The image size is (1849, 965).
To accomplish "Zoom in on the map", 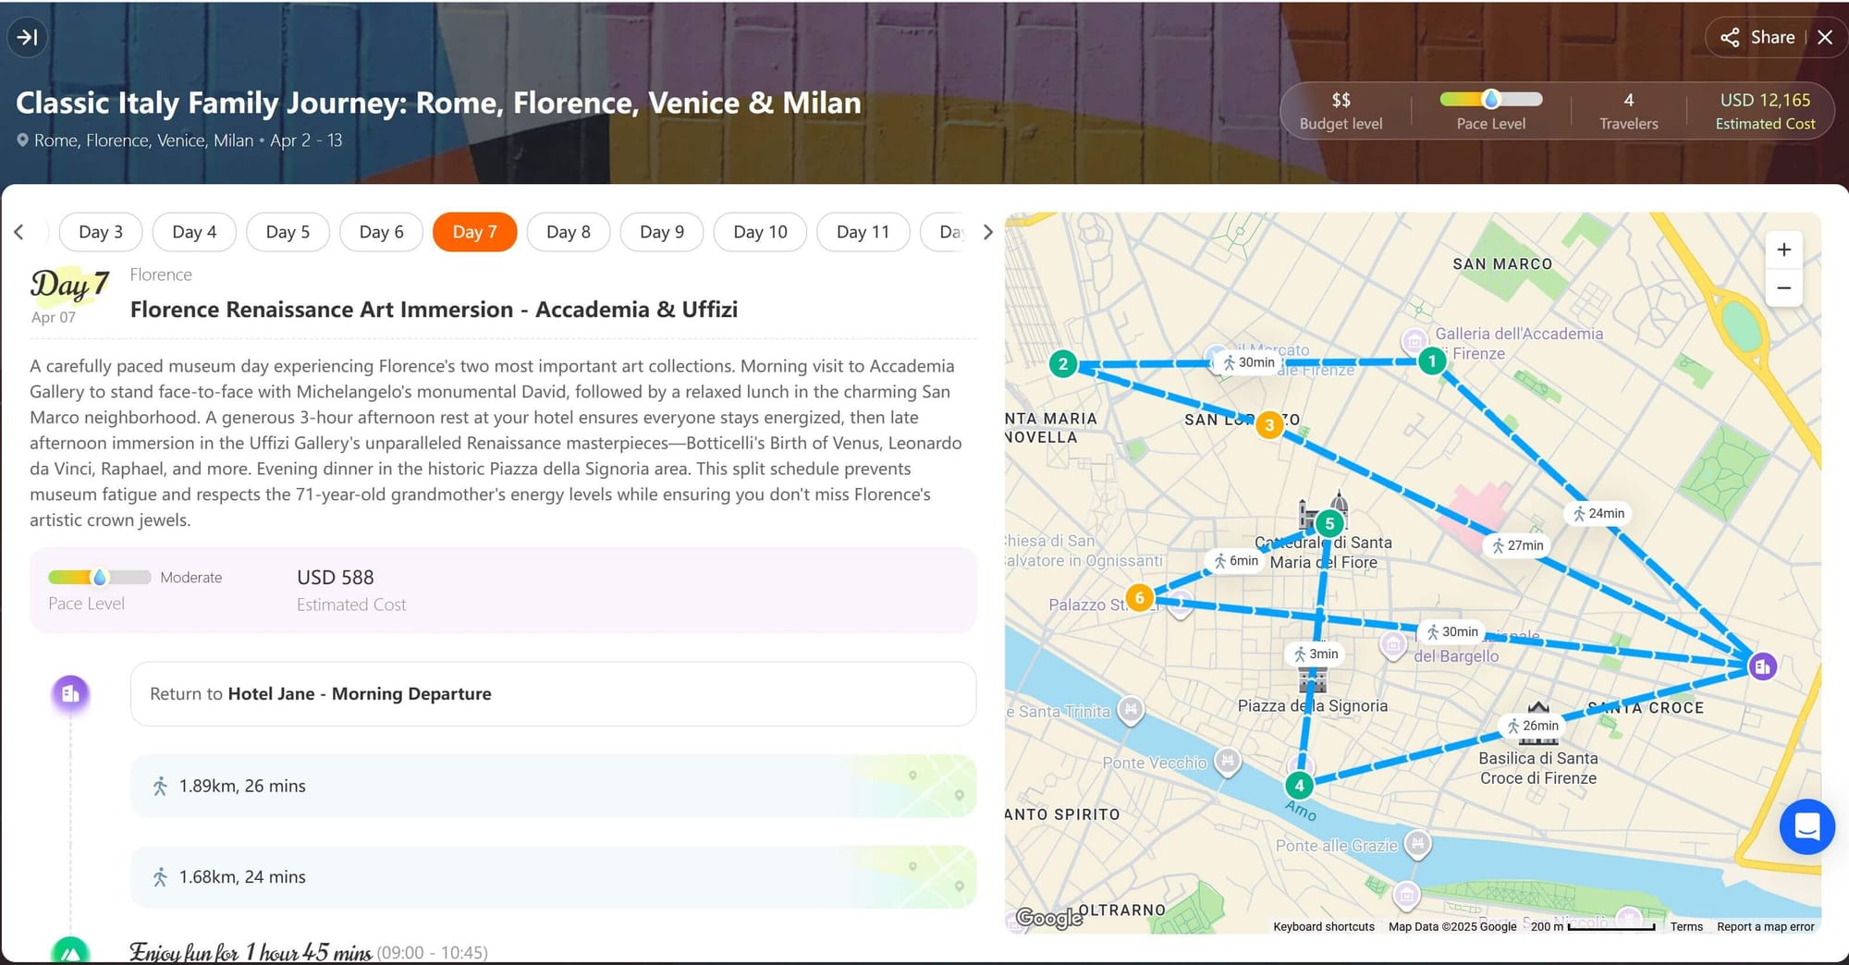I will tap(1783, 250).
